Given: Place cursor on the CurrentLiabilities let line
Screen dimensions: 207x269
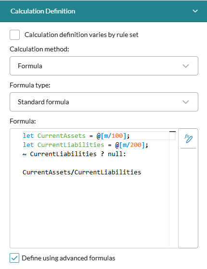Looking at the screenshot, I should (85, 145).
